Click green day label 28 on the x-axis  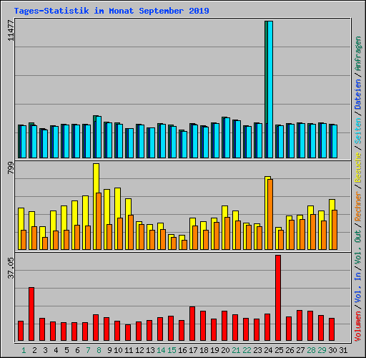tap(311, 350)
